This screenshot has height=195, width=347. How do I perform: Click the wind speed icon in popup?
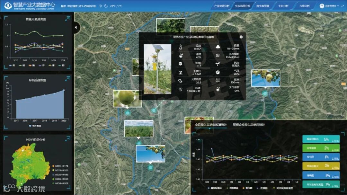click(x=180, y=89)
